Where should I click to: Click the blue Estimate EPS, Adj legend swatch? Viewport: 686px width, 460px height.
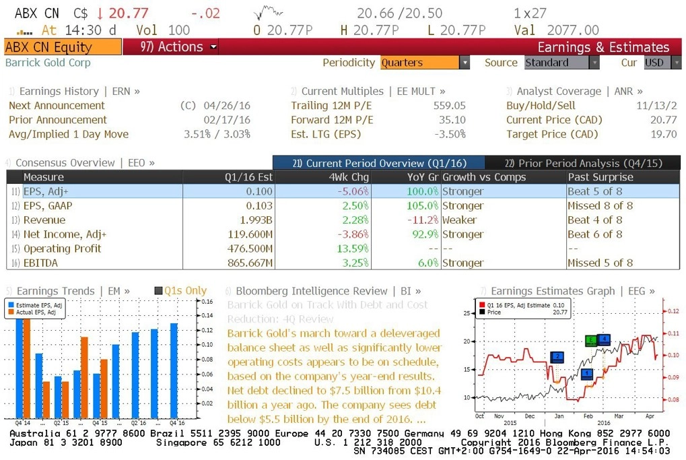(x=11, y=305)
